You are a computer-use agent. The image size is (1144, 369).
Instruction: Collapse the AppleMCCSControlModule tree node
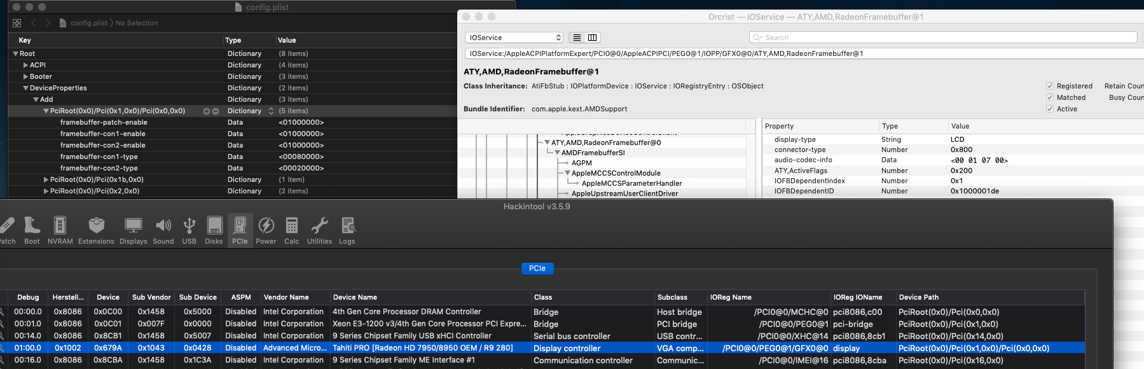pos(567,173)
